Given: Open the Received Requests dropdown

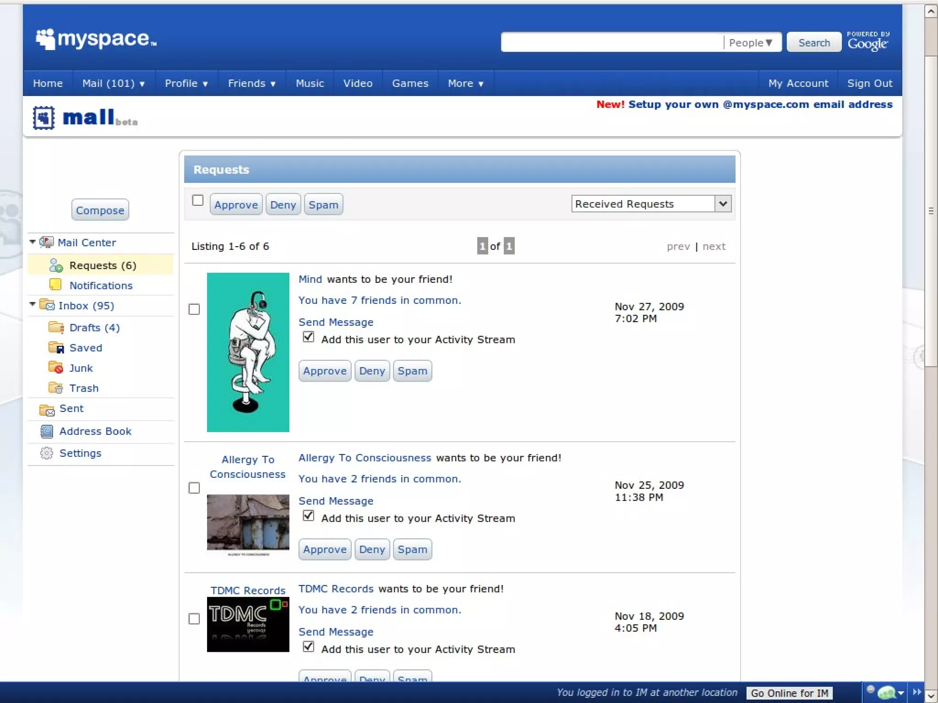Looking at the screenshot, I should 723,204.
